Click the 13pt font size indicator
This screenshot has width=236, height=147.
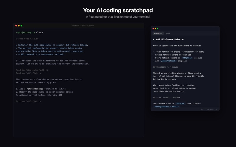pyautogui.click(x=201, y=109)
